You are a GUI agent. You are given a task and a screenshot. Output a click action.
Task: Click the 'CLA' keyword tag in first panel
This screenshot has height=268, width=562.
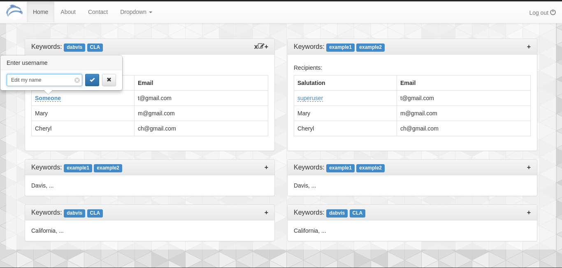click(95, 47)
